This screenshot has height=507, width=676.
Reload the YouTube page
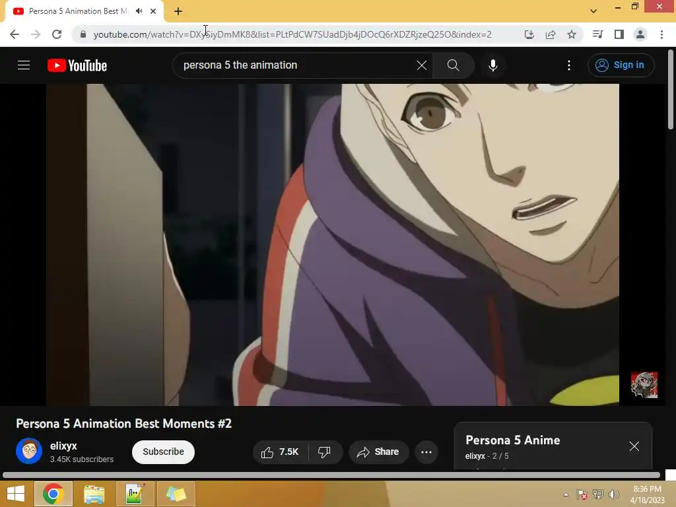[x=57, y=34]
